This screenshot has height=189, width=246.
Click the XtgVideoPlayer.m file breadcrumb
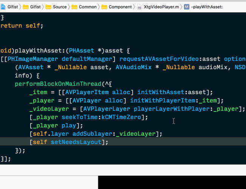coord(158,7)
